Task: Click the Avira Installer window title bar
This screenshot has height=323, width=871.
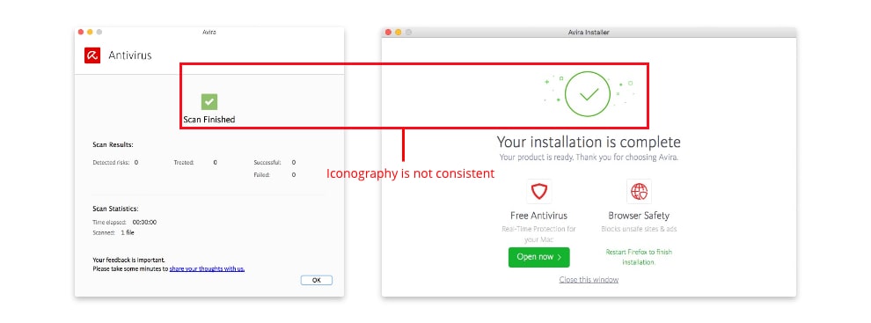Action: point(589,33)
